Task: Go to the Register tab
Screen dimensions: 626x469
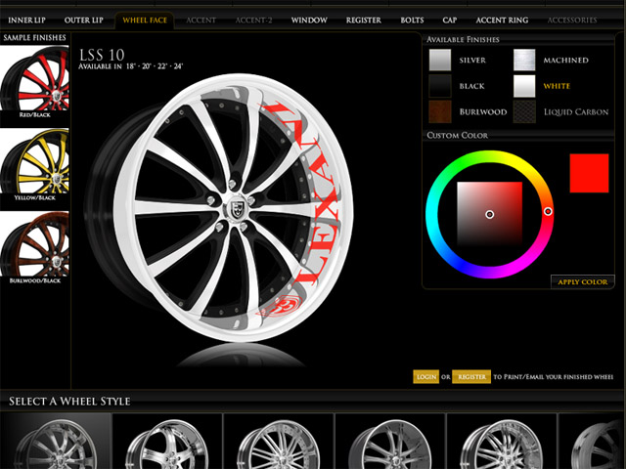Action: click(x=363, y=20)
